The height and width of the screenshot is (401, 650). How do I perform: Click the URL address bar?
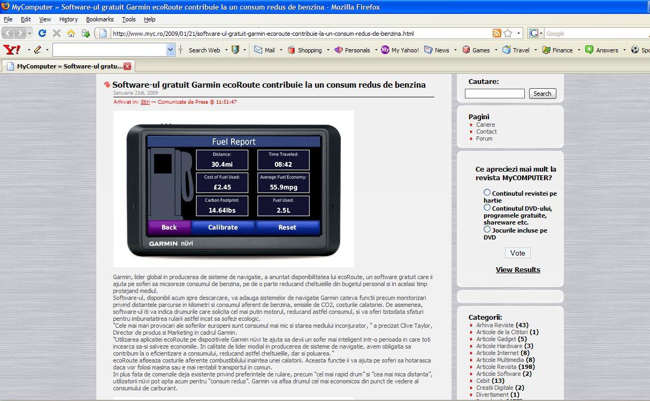click(300, 33)
